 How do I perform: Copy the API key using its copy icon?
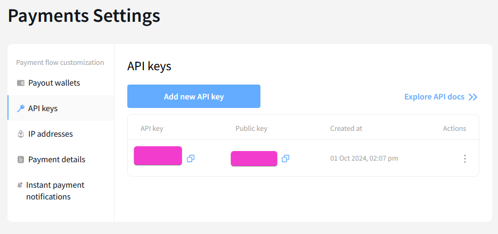pos(191,158)
